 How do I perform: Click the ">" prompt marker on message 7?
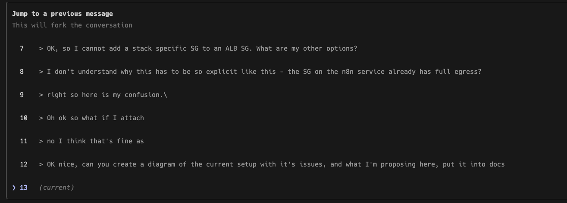(x=41, y=48)
